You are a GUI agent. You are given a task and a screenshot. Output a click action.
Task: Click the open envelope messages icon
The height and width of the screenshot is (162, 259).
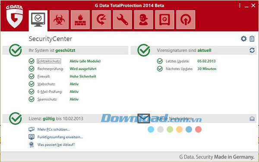click(x=252, y=118)
